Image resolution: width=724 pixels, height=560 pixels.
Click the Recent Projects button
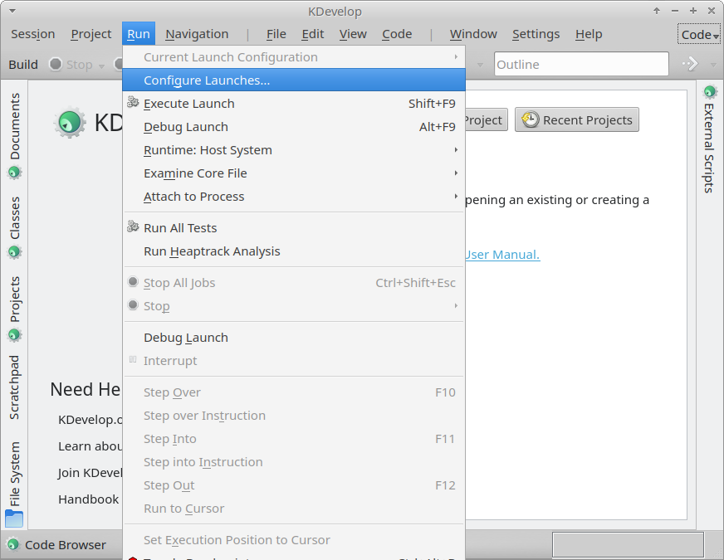click(x=577, y=120)
